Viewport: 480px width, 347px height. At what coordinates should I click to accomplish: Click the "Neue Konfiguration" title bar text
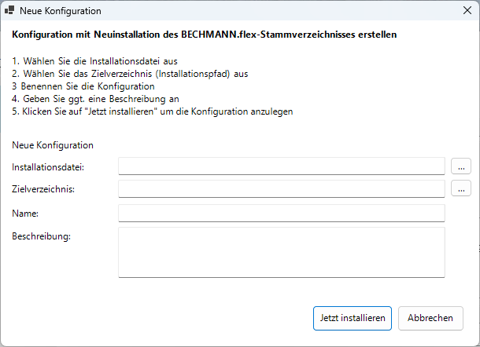(60, 12)
